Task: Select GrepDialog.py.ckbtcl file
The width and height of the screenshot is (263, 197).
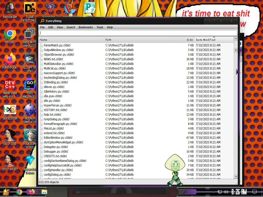Action: coord(136,119)
